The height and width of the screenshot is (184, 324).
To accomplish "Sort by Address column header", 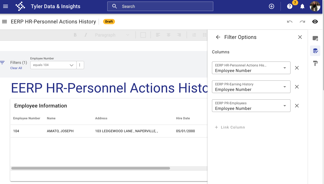I will 101,118.
